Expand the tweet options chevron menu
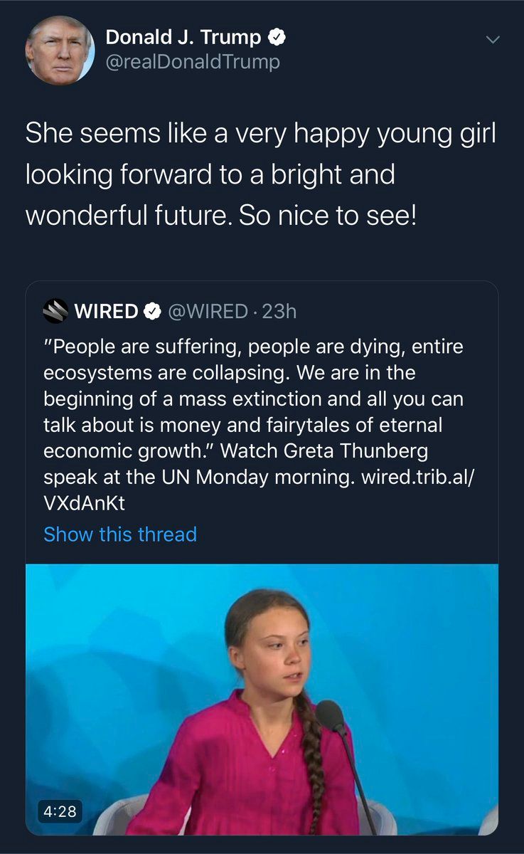The width and height of the screenshot is (524, 854). coord(491,39)
